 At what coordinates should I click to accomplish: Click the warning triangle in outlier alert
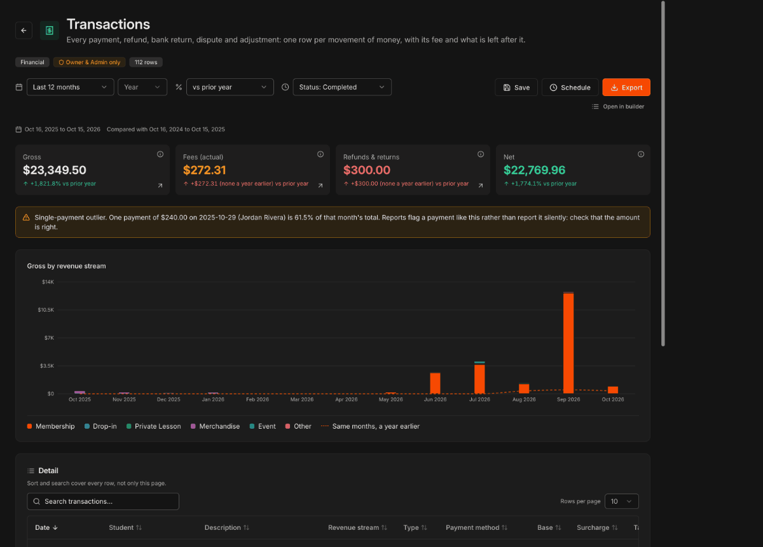pyautogui.click(x=26, y=218)
